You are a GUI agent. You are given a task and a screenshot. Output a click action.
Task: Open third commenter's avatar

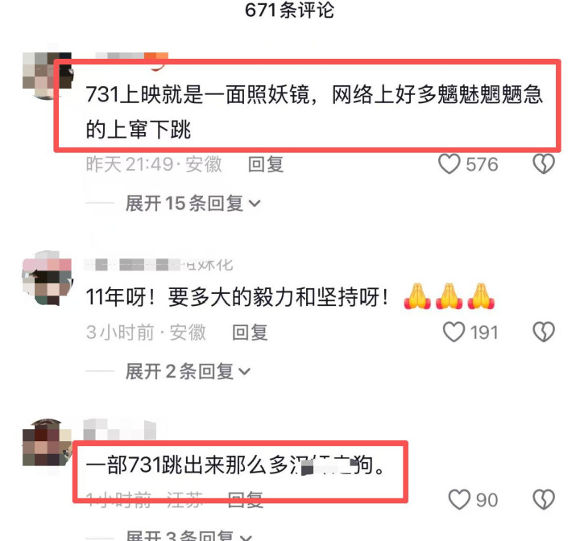(x=48, y=443)
